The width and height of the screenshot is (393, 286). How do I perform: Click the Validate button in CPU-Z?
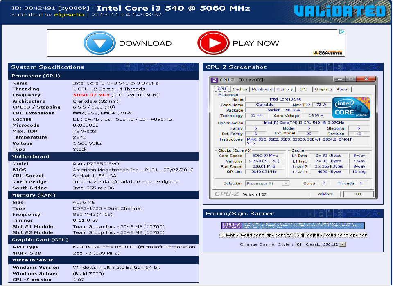click(325, 194)
